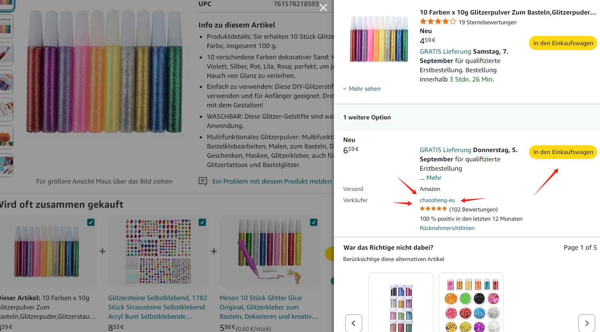Screen dimensions: 600x332
Task: Select the glitter jars alternative item thumbnail
Action: tap(471, 305)
